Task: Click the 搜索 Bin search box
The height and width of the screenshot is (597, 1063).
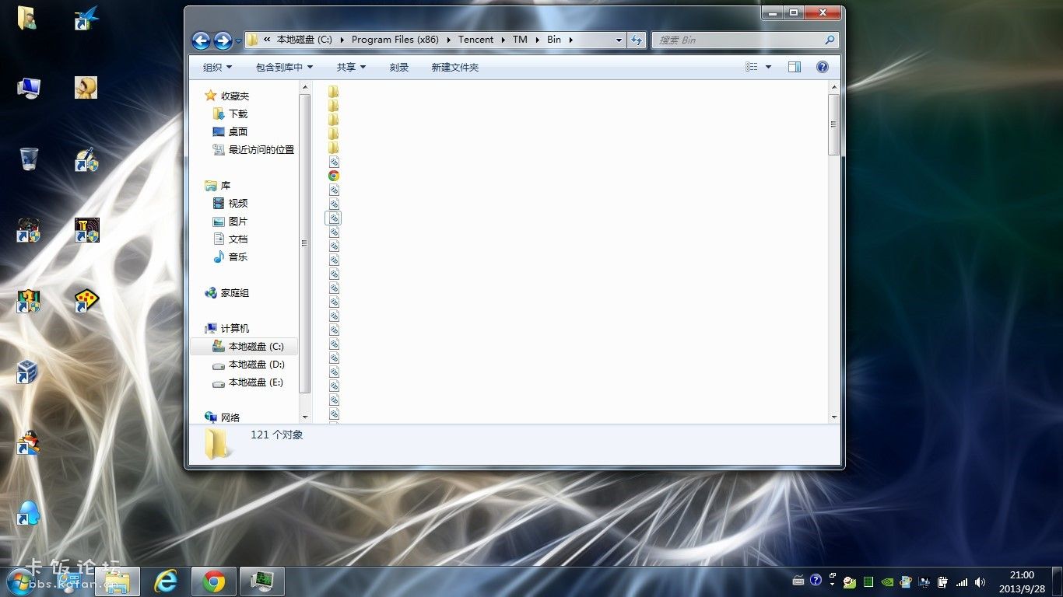Action: 746,40
